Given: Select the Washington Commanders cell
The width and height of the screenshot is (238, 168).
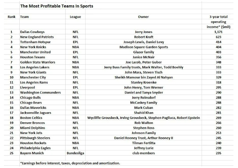Looking at the screenshot, I should tap(40, 92).
